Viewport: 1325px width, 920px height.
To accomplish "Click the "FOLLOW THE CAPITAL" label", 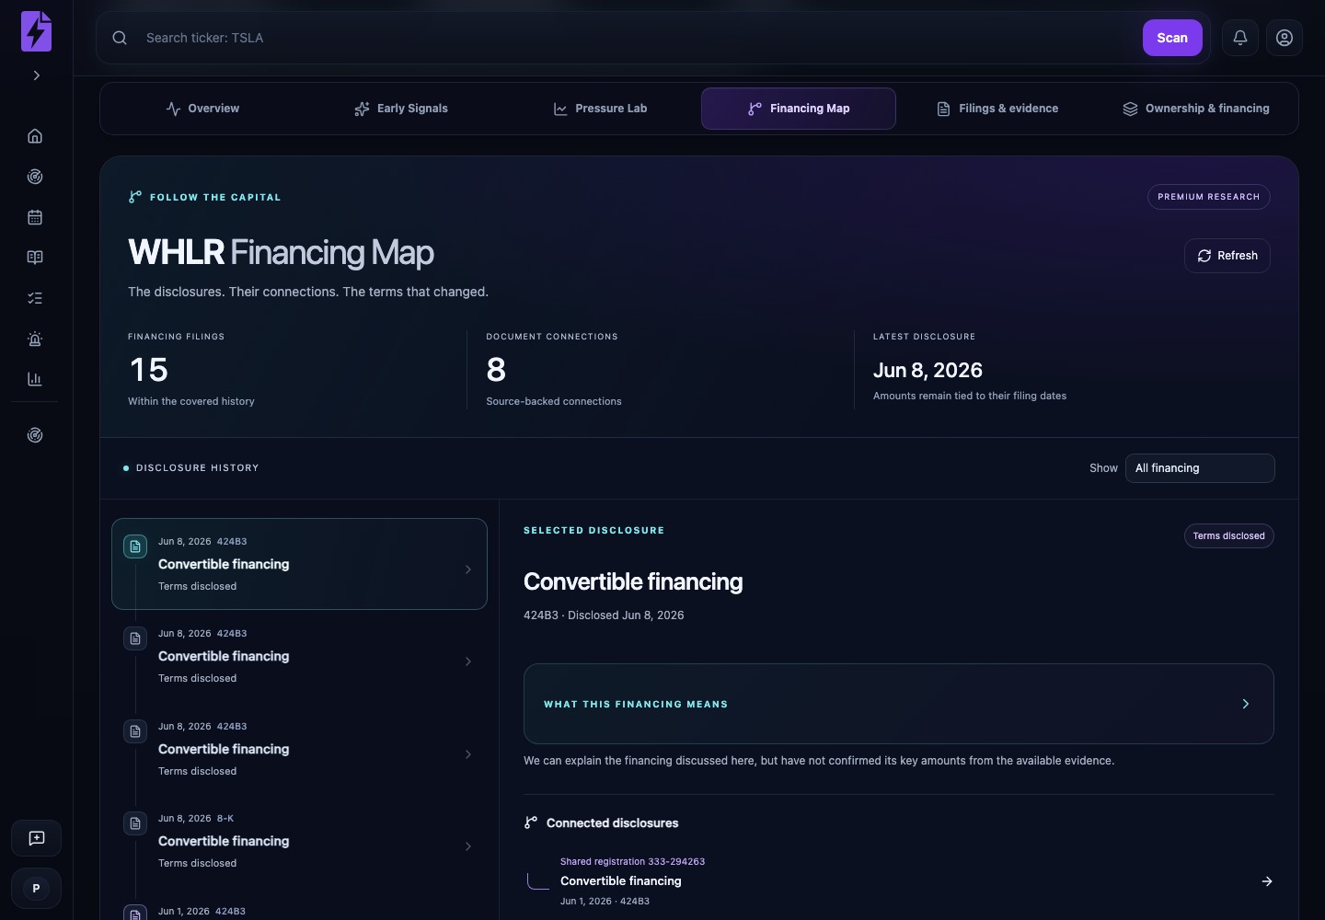I will tap(215, 197).
